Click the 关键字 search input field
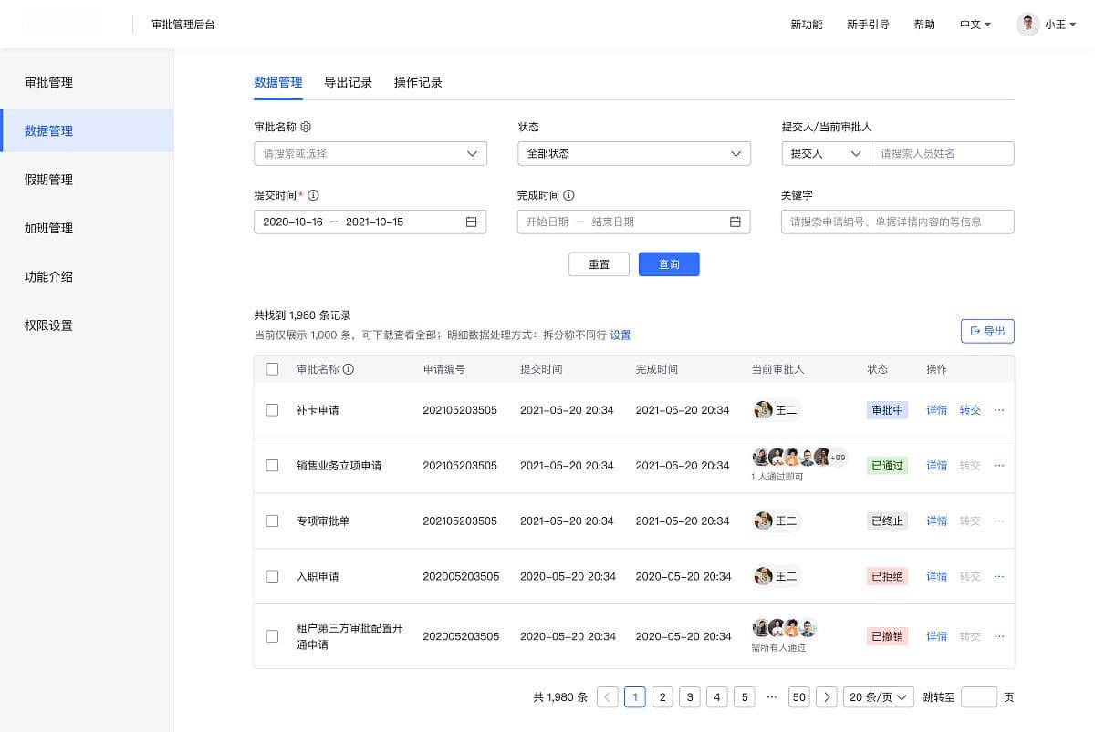Image resolution: width=1095 pixels, height=732 pixels. (x=898, y=222)
